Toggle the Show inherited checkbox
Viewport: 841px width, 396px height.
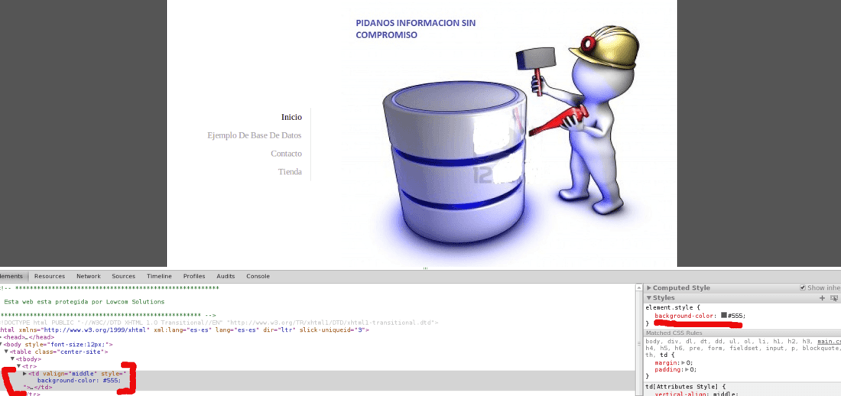(802, 287)
